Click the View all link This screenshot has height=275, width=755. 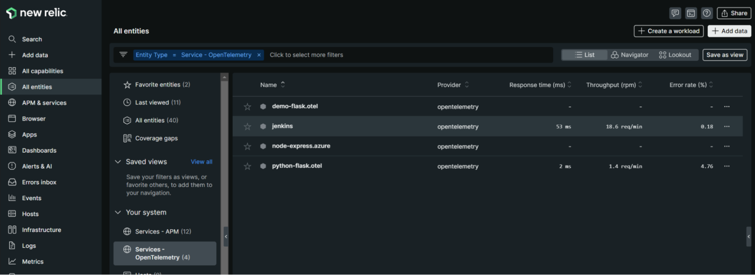tap(201, 162)
